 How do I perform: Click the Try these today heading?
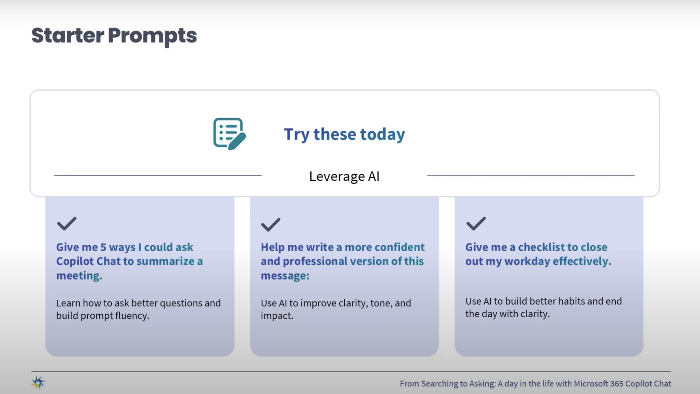coord(344,134)
